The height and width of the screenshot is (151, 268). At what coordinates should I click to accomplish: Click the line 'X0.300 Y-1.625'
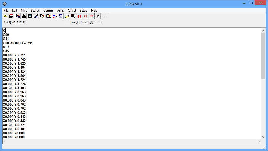[x=14, y=63]
